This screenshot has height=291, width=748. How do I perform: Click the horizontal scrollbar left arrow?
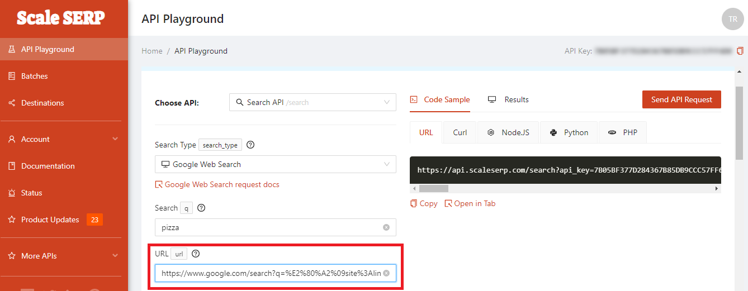click(x=413, y=188)
